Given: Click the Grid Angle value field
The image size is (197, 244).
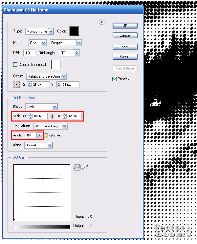Looking at the screenshot, I should tap(66, 53).
